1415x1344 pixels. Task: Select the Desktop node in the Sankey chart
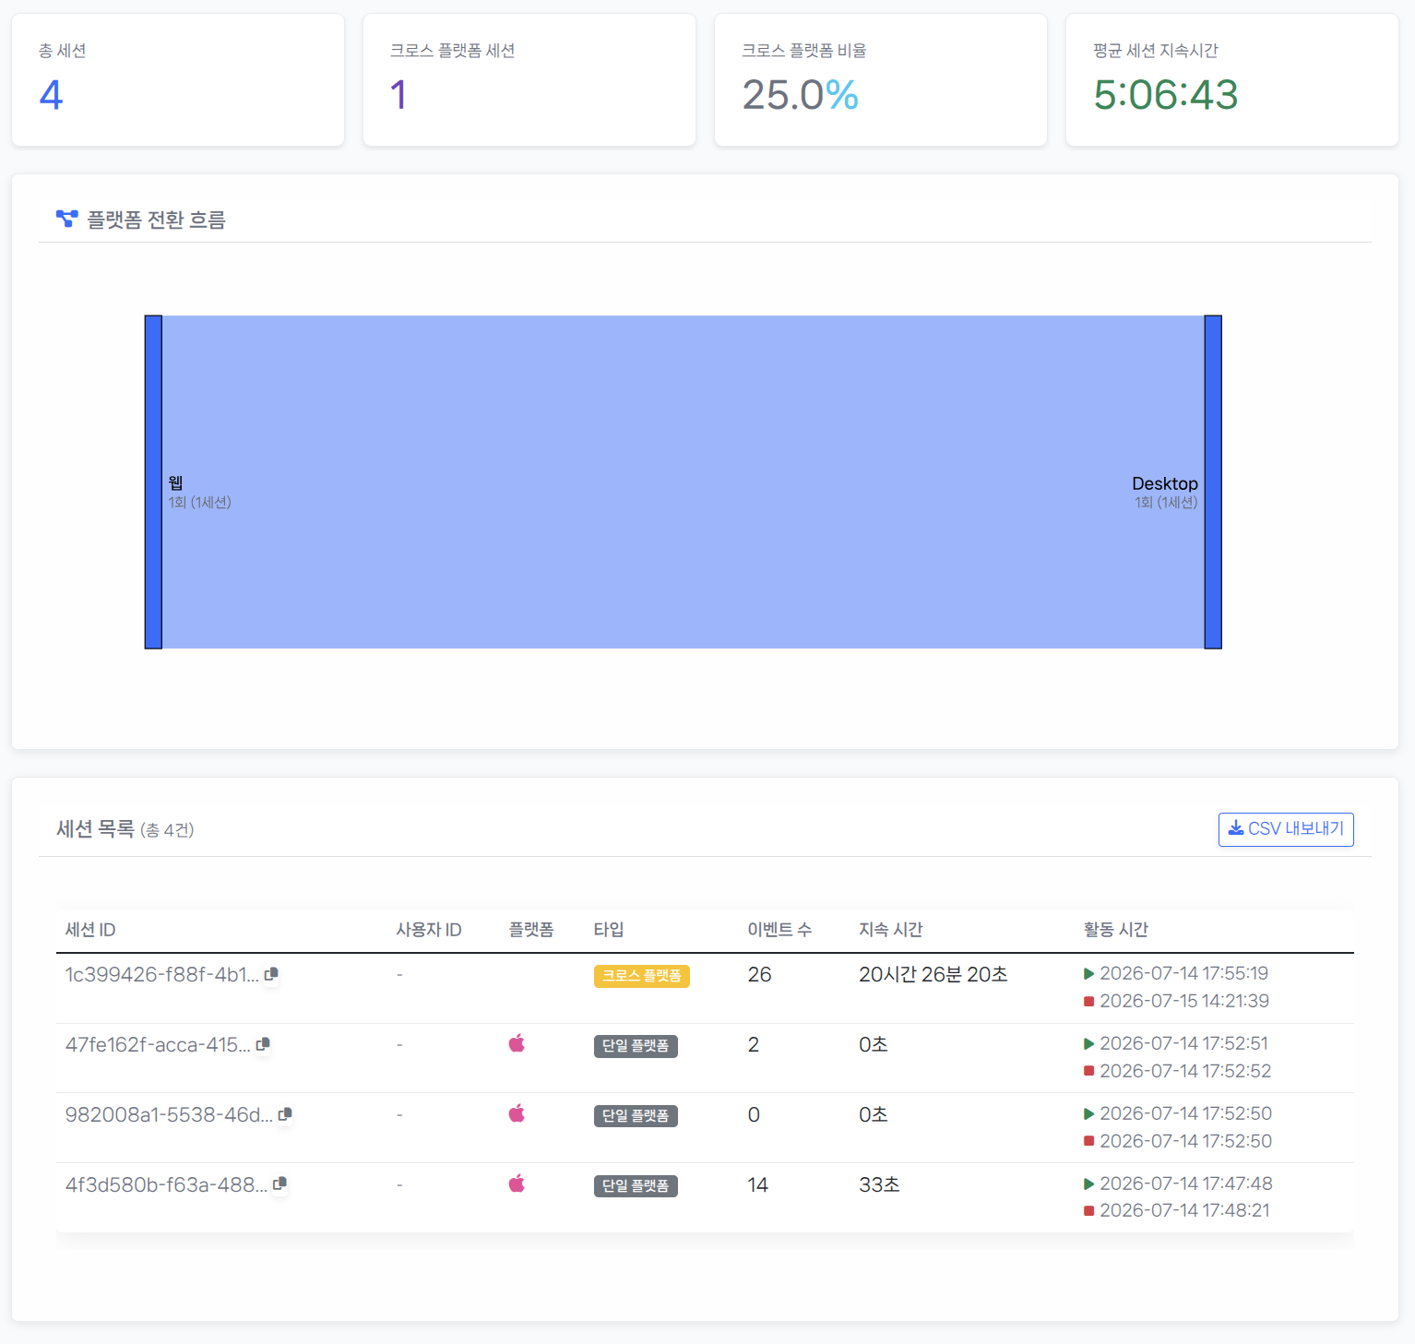pyautogui.click(x=1213, y=482)
